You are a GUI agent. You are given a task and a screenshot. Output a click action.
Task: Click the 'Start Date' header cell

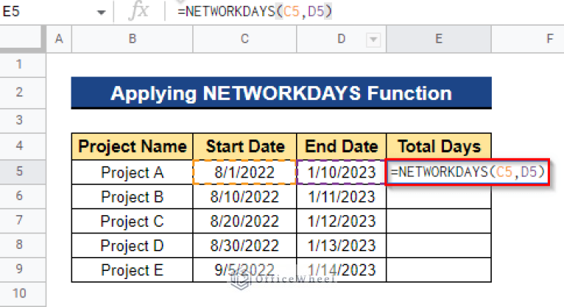[x=244, y=146]
